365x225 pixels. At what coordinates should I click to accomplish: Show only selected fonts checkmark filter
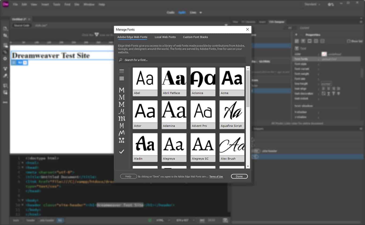point(121,152)
